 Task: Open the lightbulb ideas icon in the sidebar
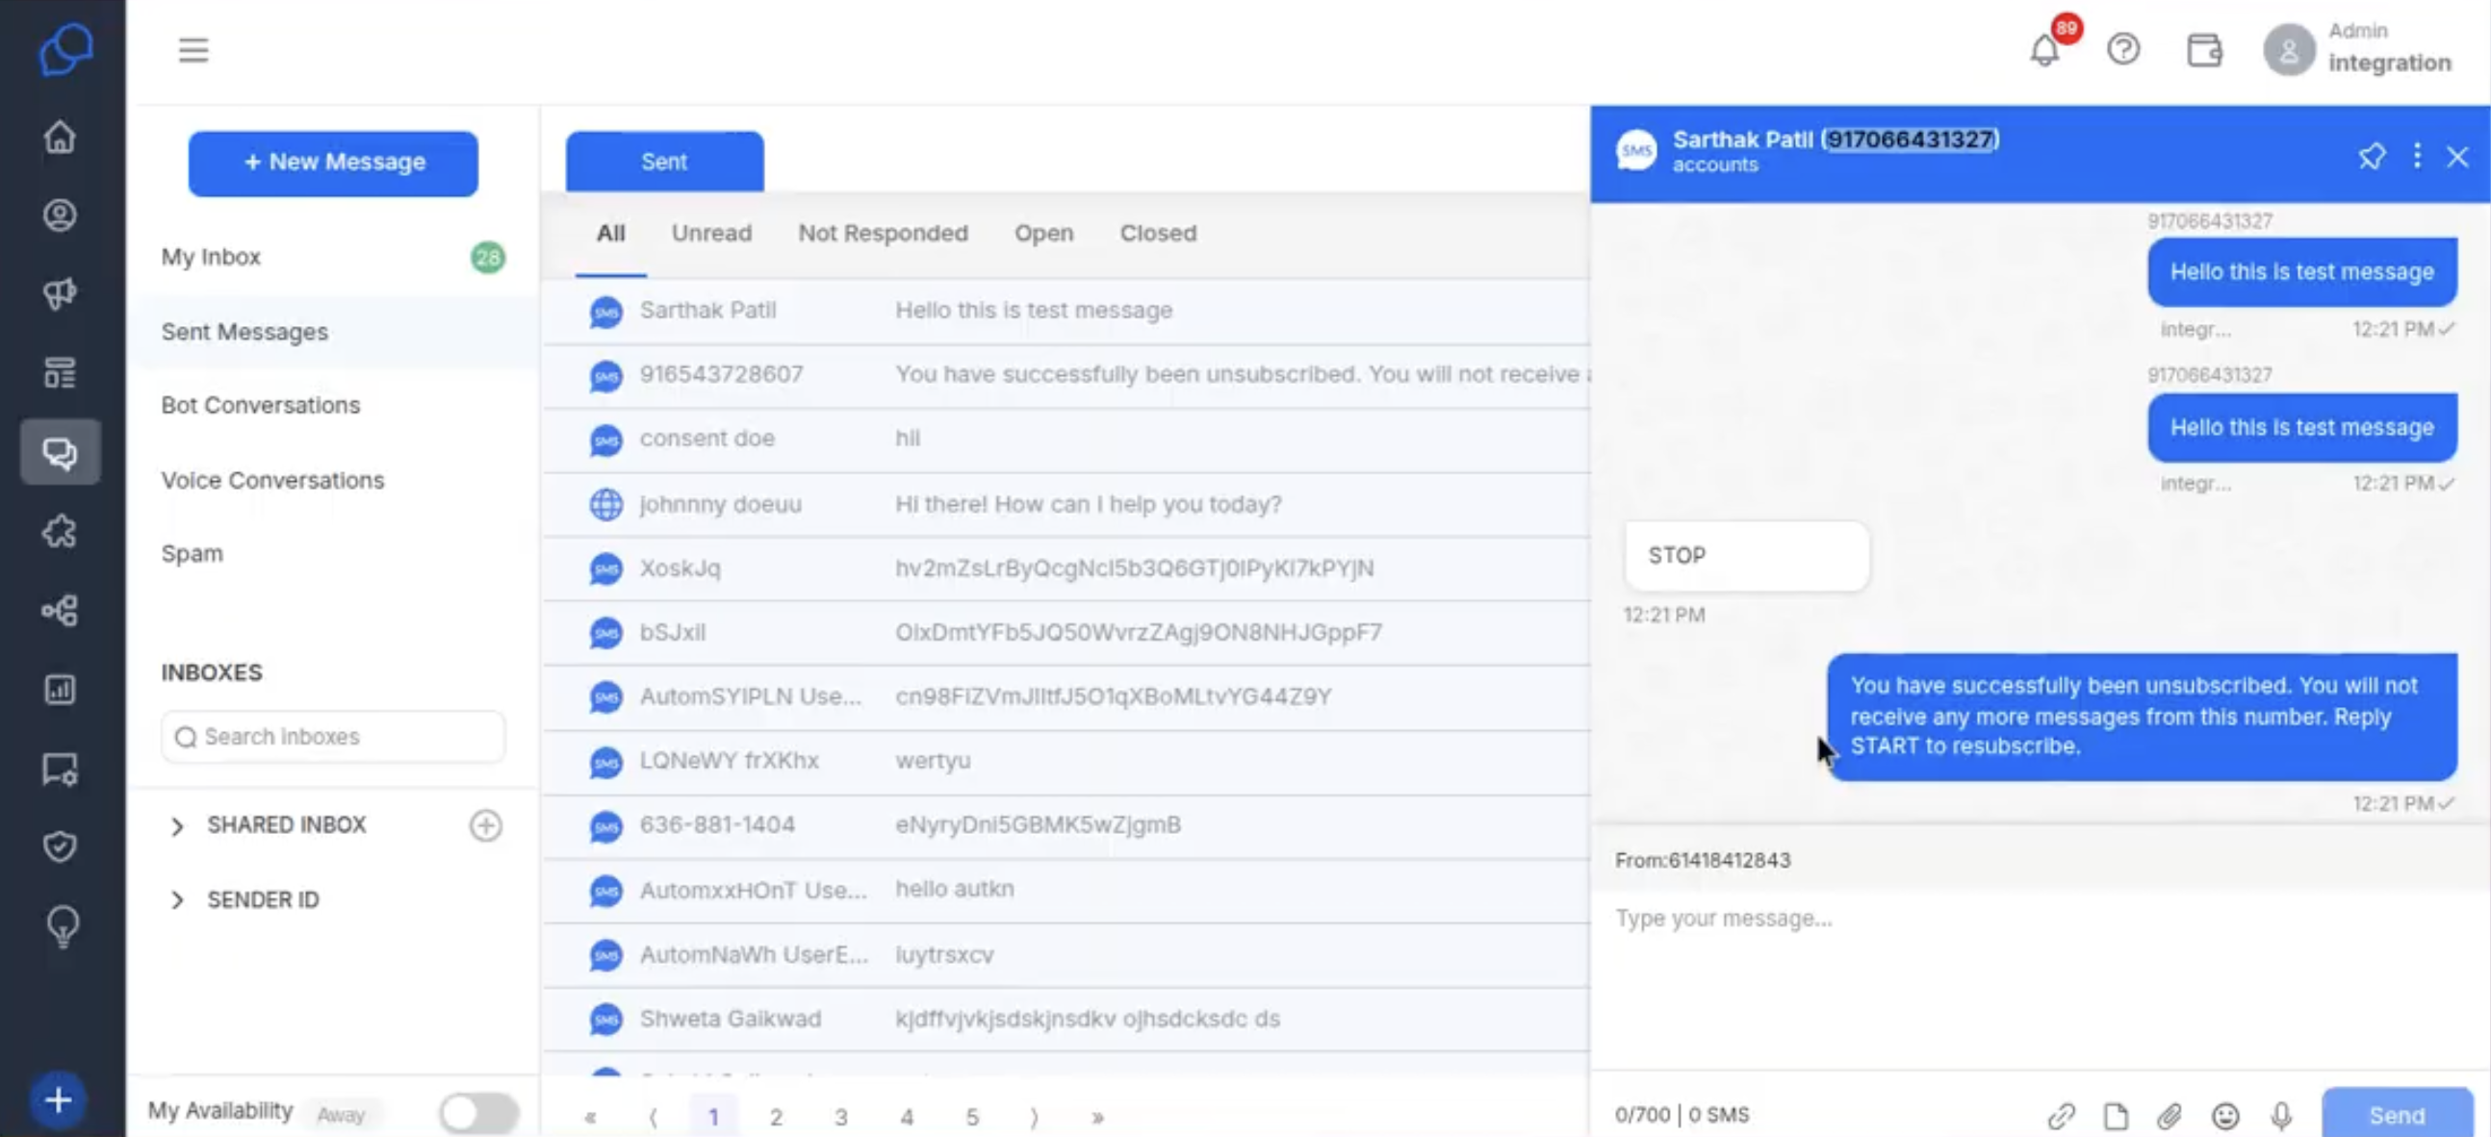62,927
